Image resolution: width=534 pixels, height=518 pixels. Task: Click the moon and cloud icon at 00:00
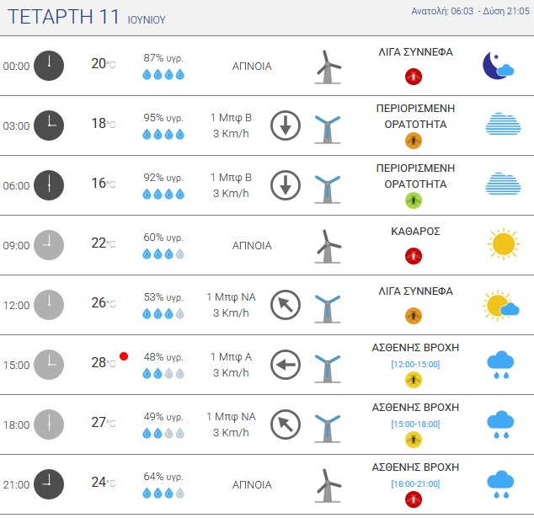tap(499, 66)
